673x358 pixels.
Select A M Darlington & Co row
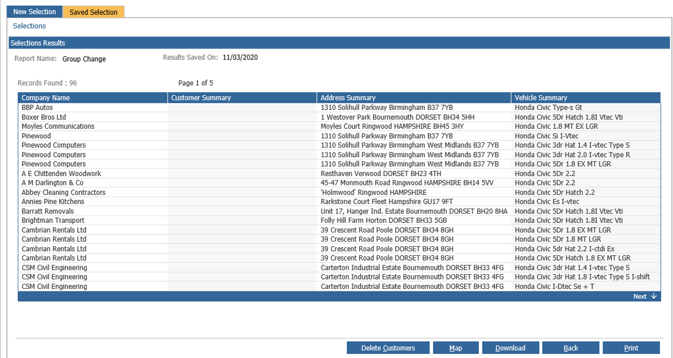(339, 183)
